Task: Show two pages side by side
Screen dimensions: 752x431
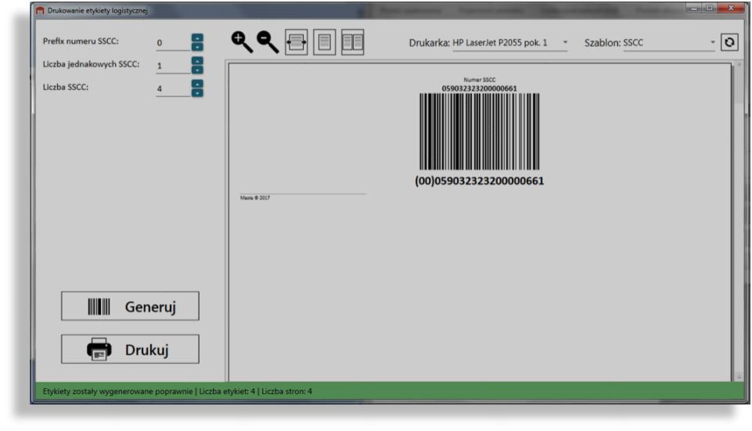Action: click(352, 42)
